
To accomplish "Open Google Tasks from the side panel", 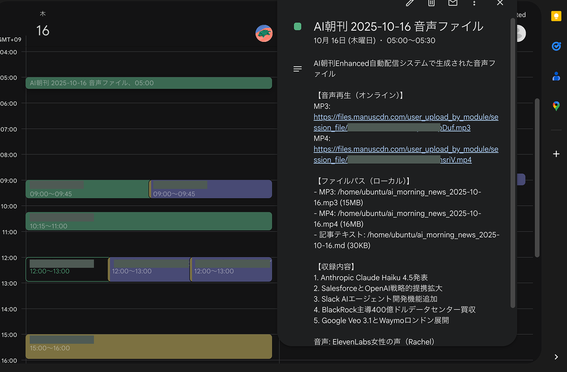I will pos(556,46).
